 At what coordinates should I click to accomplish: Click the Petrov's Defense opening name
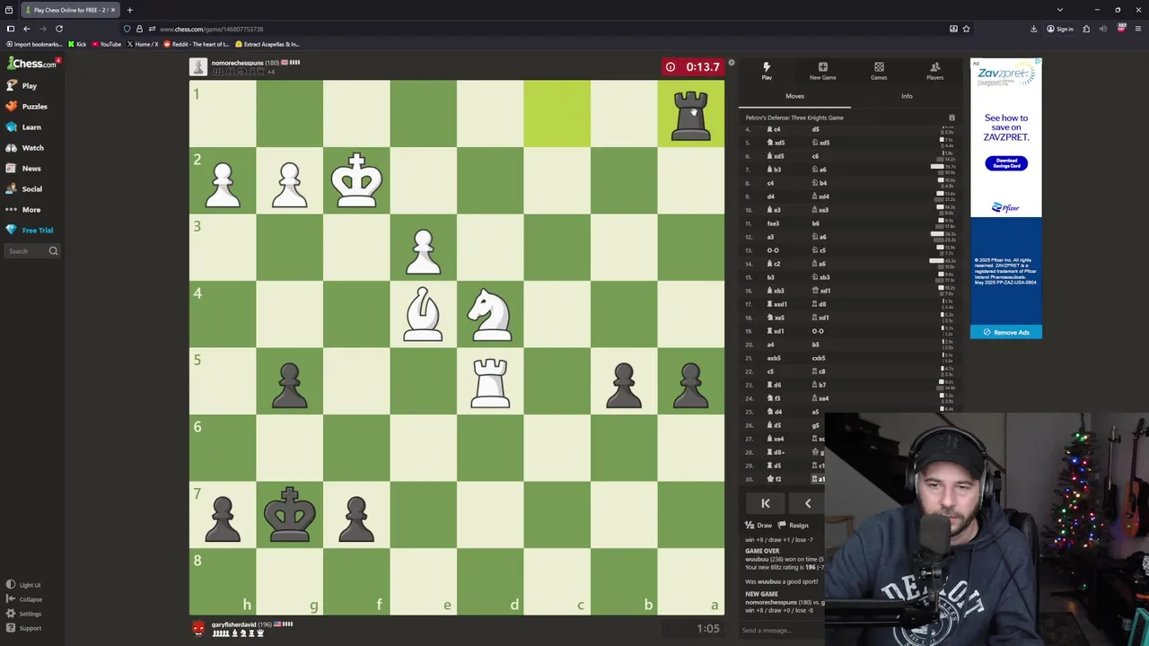(794, 118)
